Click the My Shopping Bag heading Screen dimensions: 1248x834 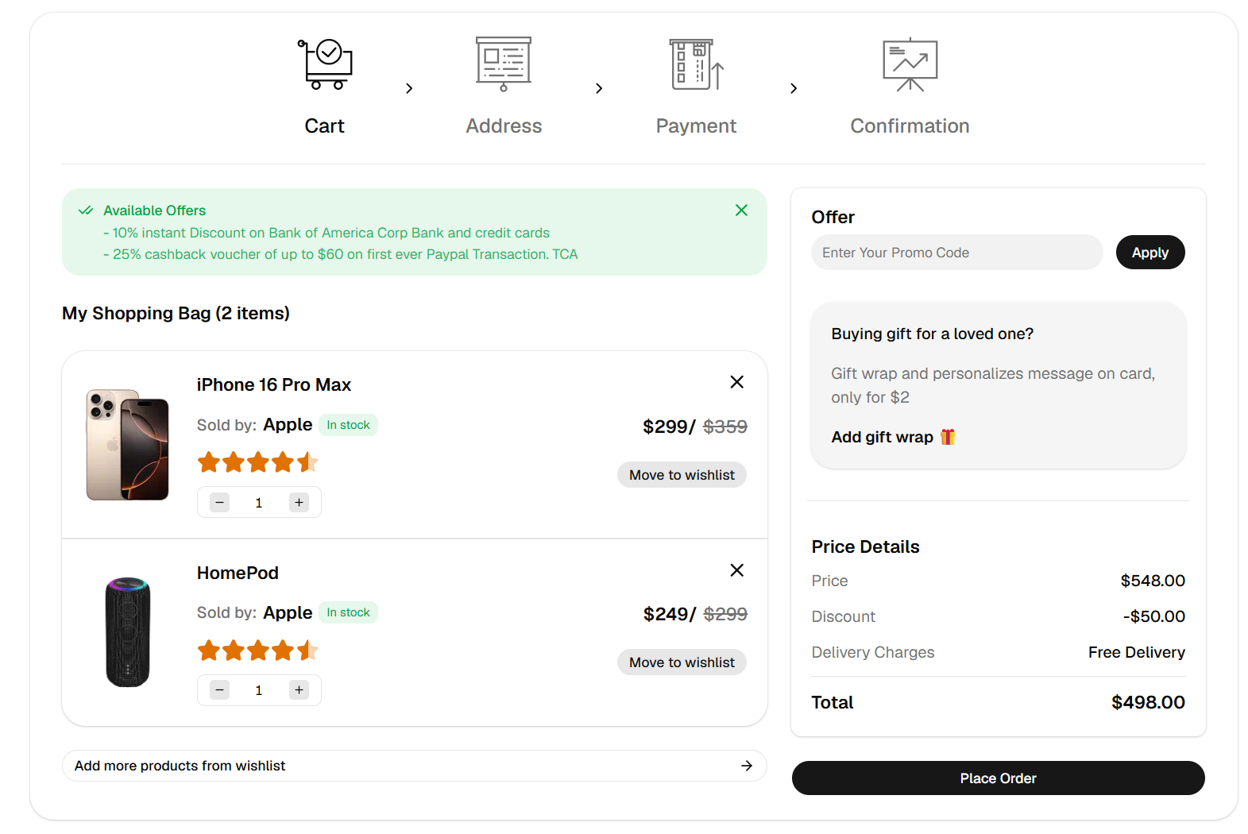click(176, 313)
